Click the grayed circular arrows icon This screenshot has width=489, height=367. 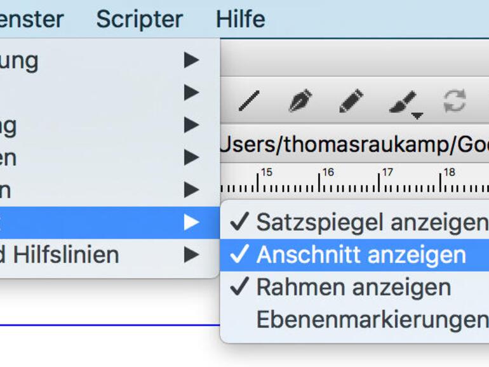454,101
